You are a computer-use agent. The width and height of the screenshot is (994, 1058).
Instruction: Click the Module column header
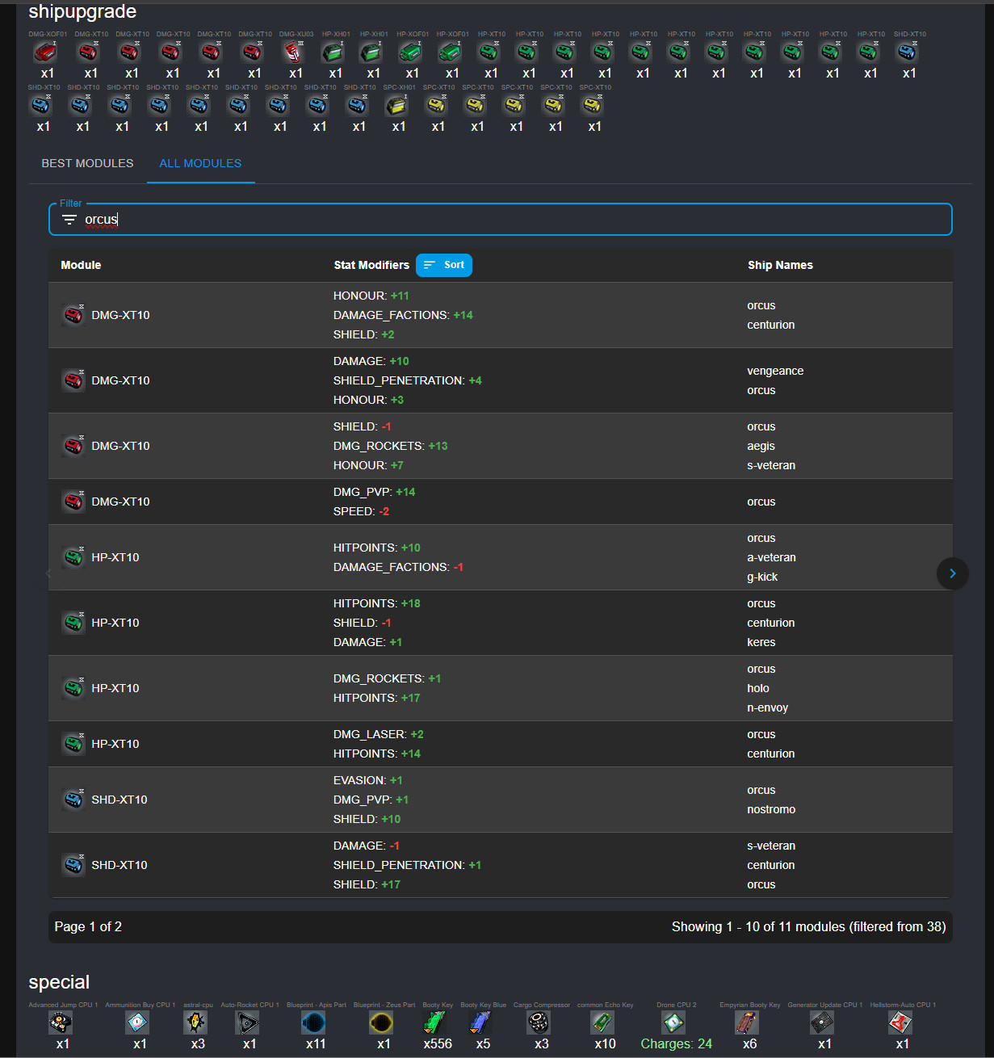point(81,265)
